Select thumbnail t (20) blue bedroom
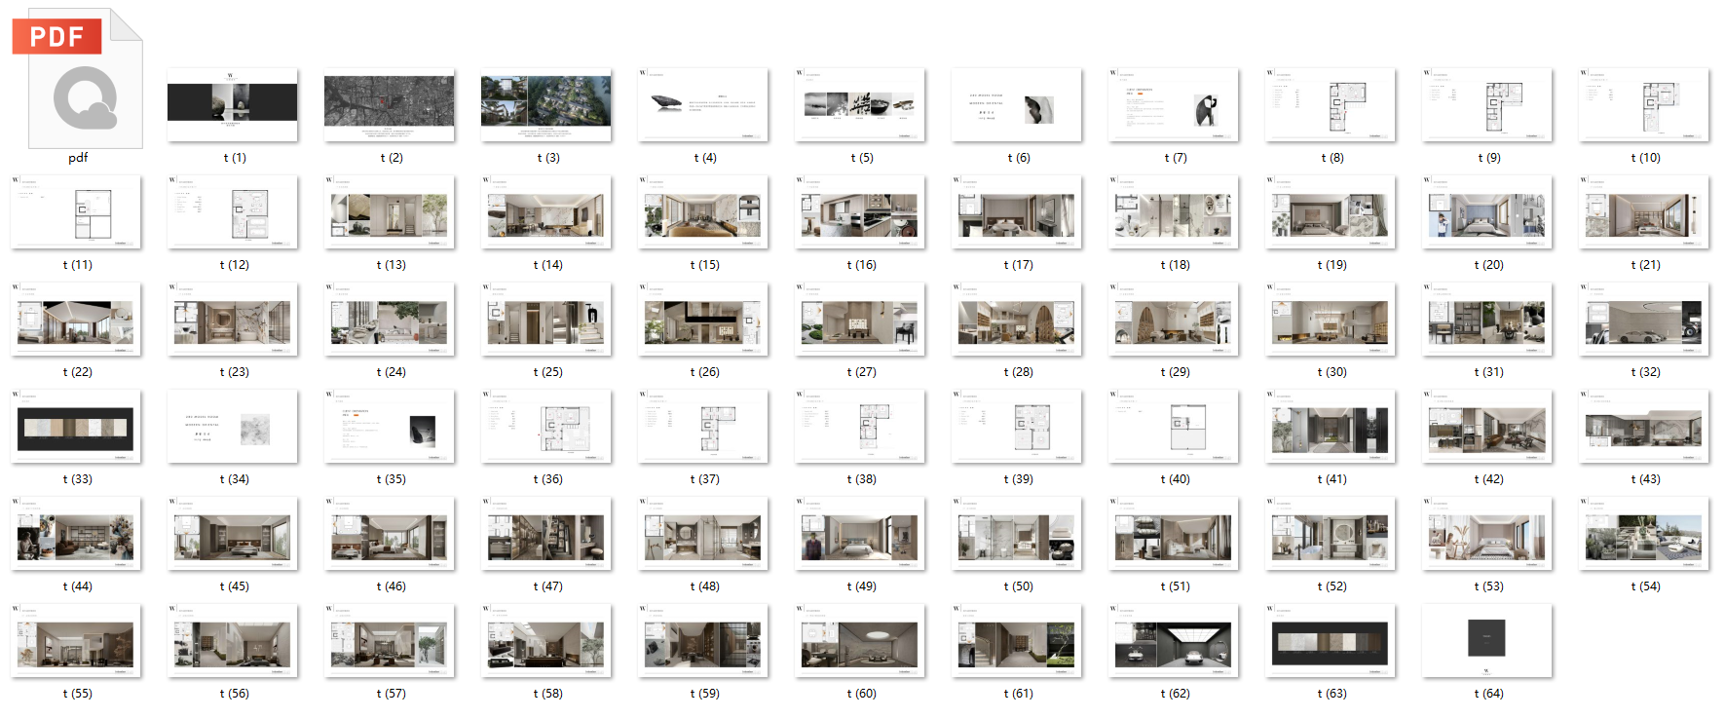 [1487, 212]
